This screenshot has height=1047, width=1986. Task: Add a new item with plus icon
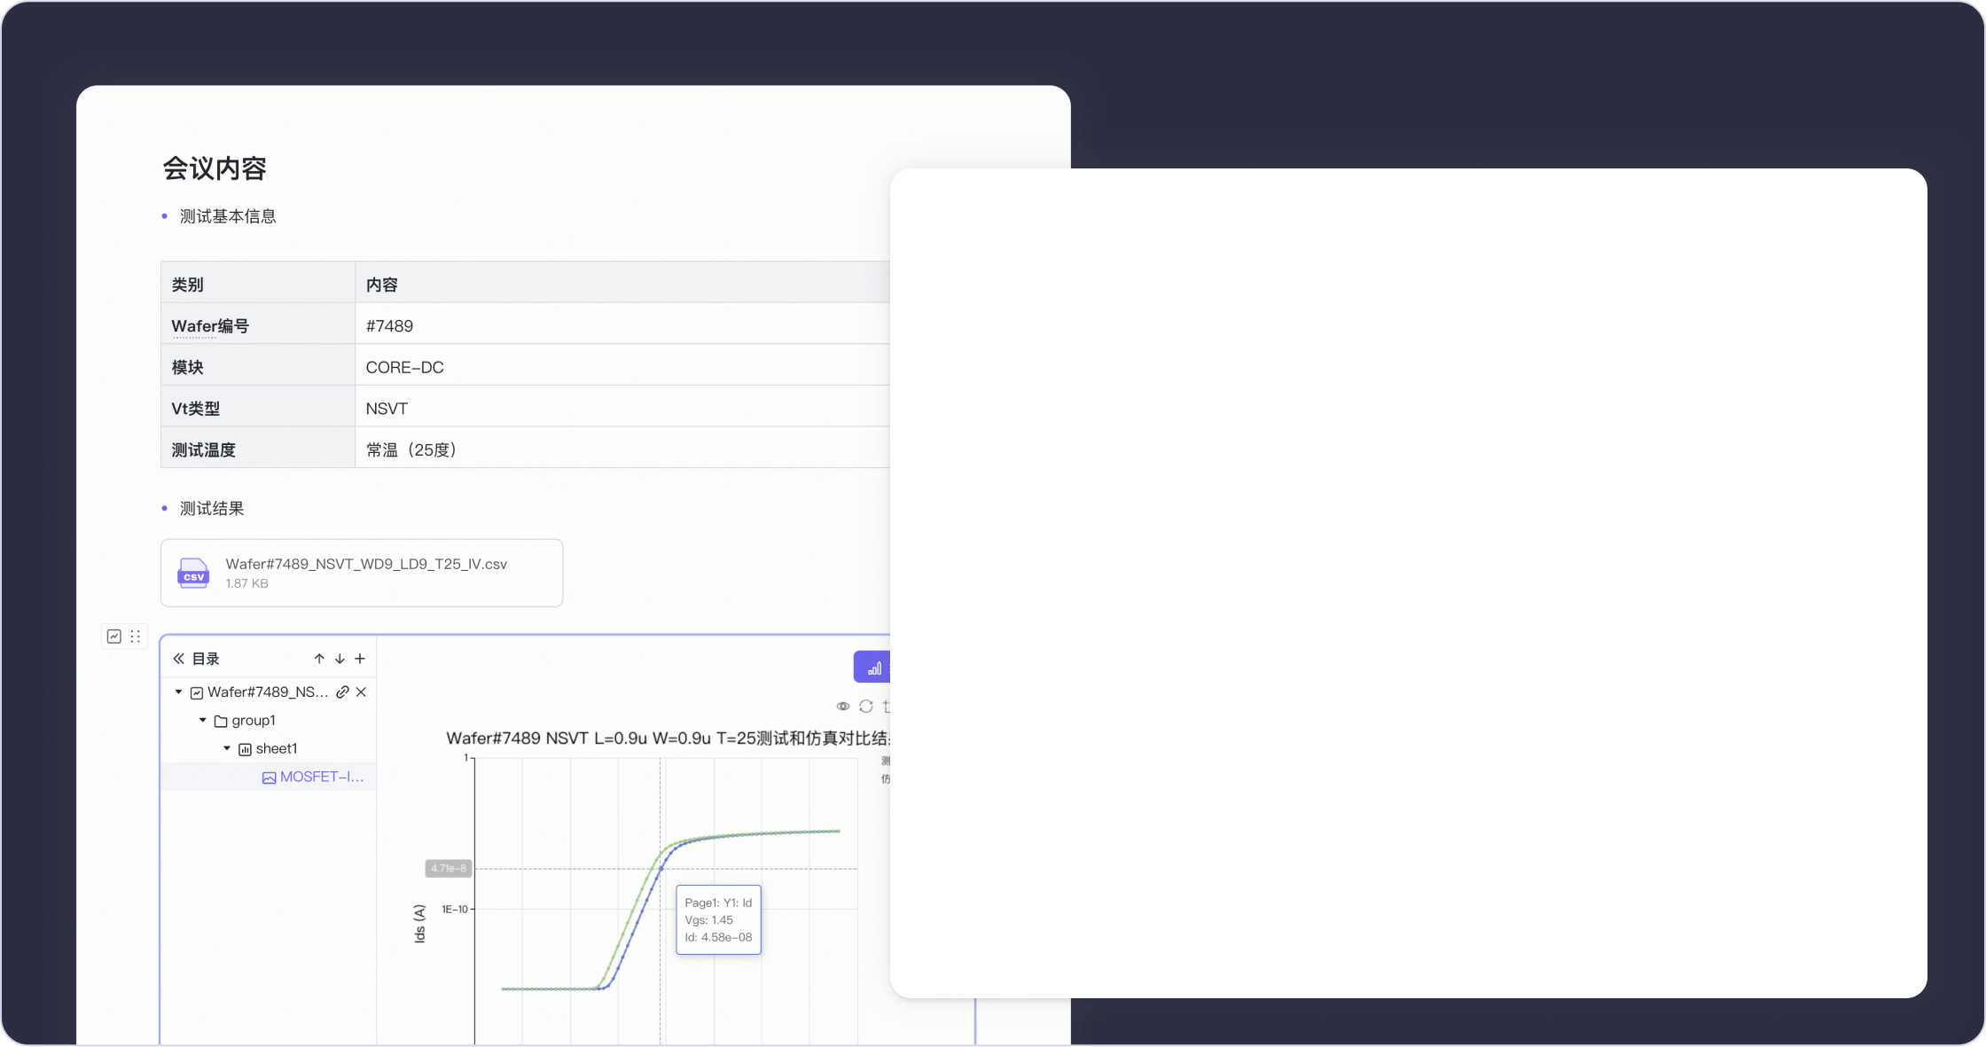click(360, 659)
